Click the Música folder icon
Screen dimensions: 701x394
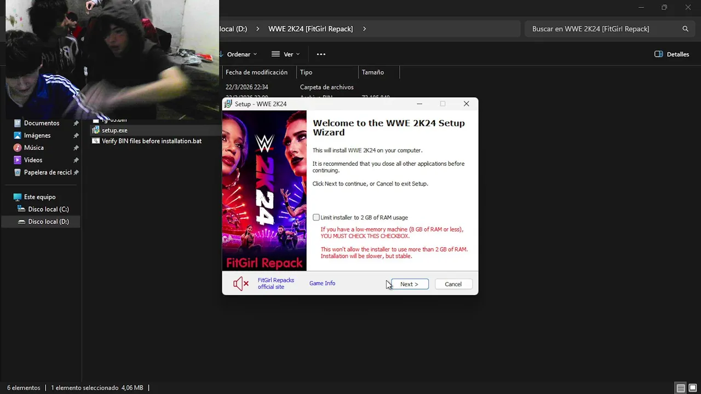[18, 148]
